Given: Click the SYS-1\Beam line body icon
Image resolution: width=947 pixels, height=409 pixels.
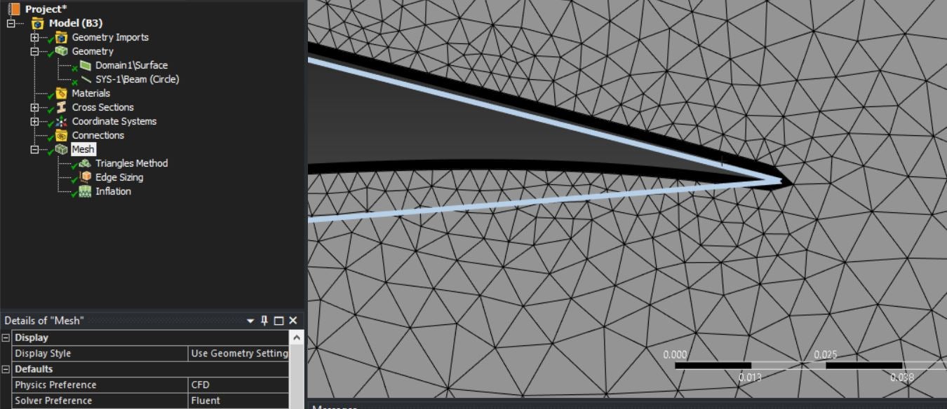Looking at the screenshot, I should click(x=85, y=79).
